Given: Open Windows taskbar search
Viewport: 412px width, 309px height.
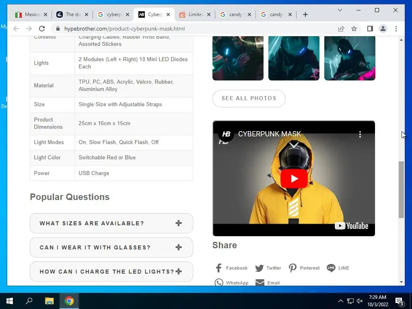Looking at the screenshot, I should click(29, 301).
